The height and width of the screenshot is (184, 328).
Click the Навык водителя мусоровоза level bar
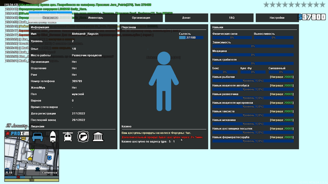coord(253,107)
